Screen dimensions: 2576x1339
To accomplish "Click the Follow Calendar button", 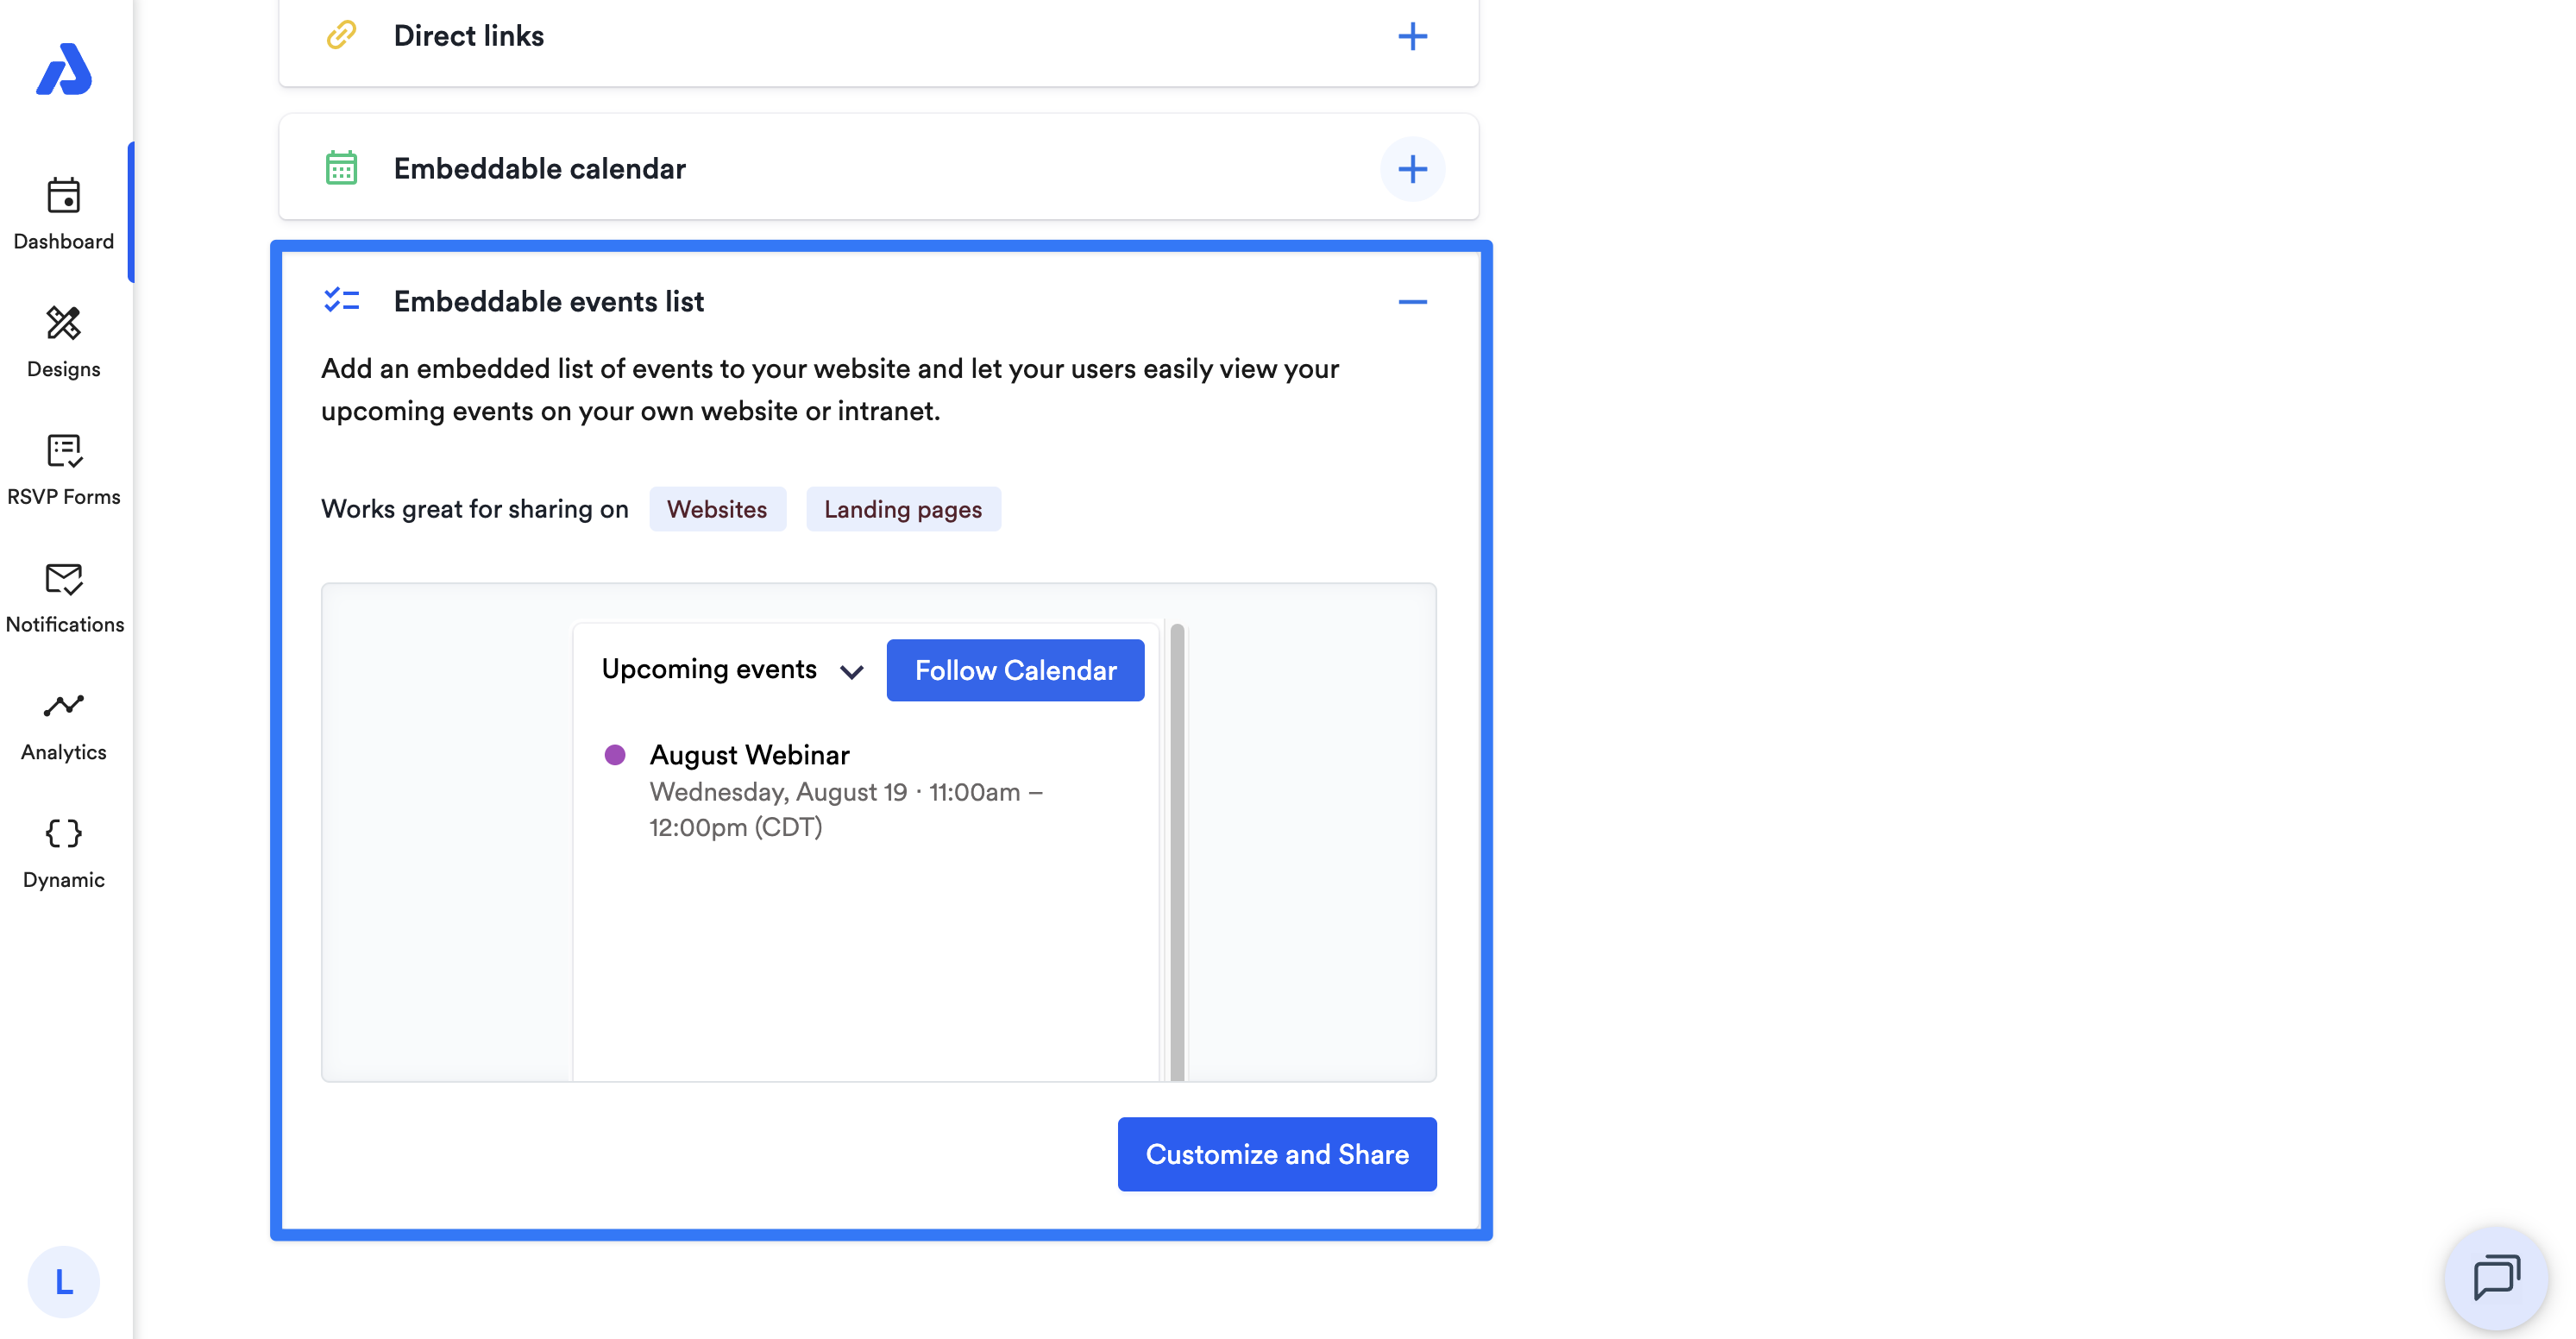I will (x=1015, y=670).
